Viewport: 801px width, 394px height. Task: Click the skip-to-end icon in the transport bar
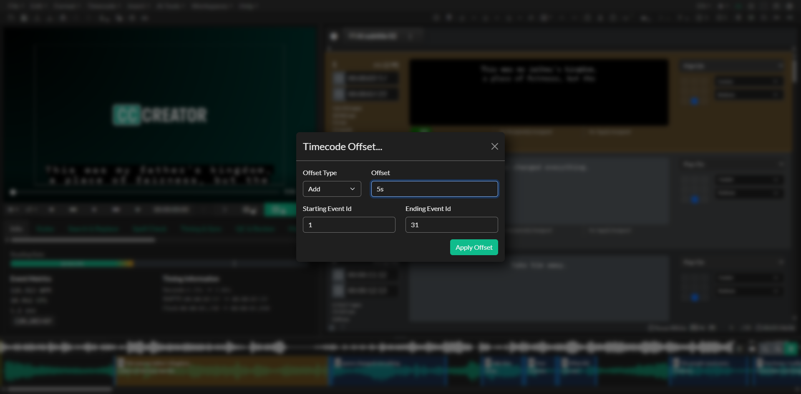click(138, 210)
